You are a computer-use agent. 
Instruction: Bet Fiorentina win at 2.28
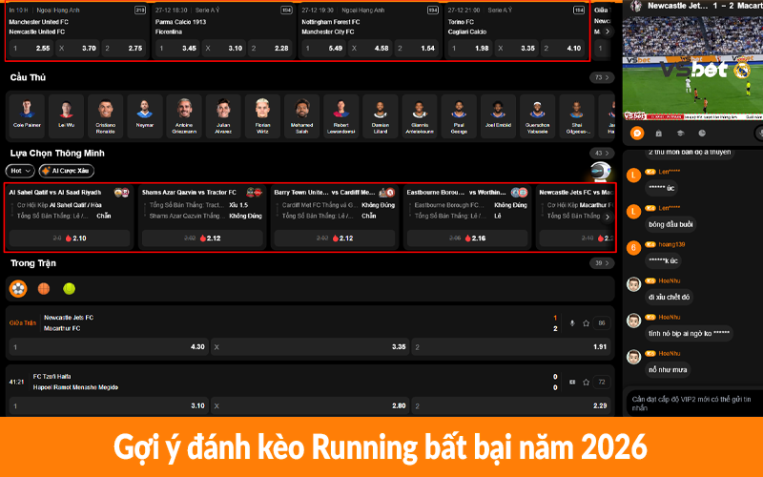pos(270,49)
